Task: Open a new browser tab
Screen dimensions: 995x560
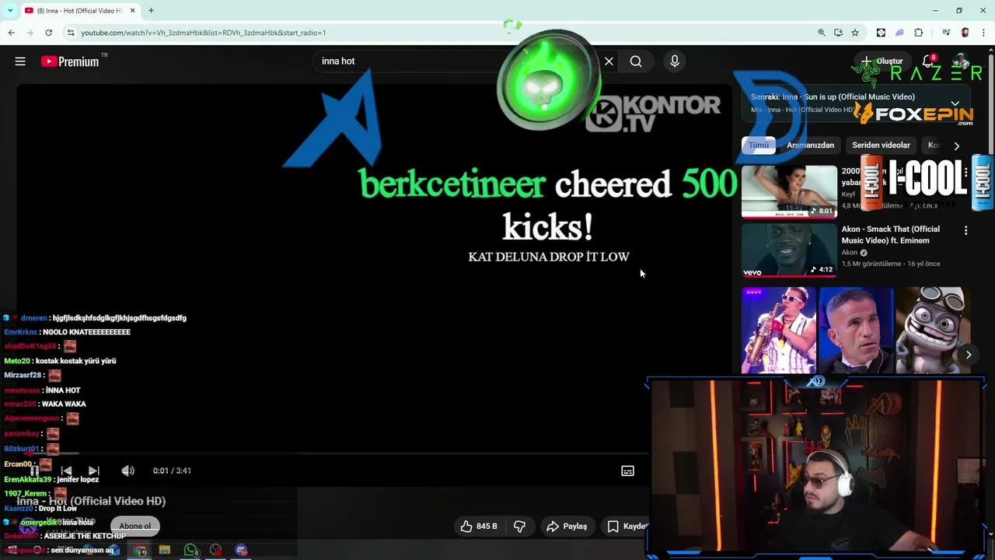Action: click(151, 10)
